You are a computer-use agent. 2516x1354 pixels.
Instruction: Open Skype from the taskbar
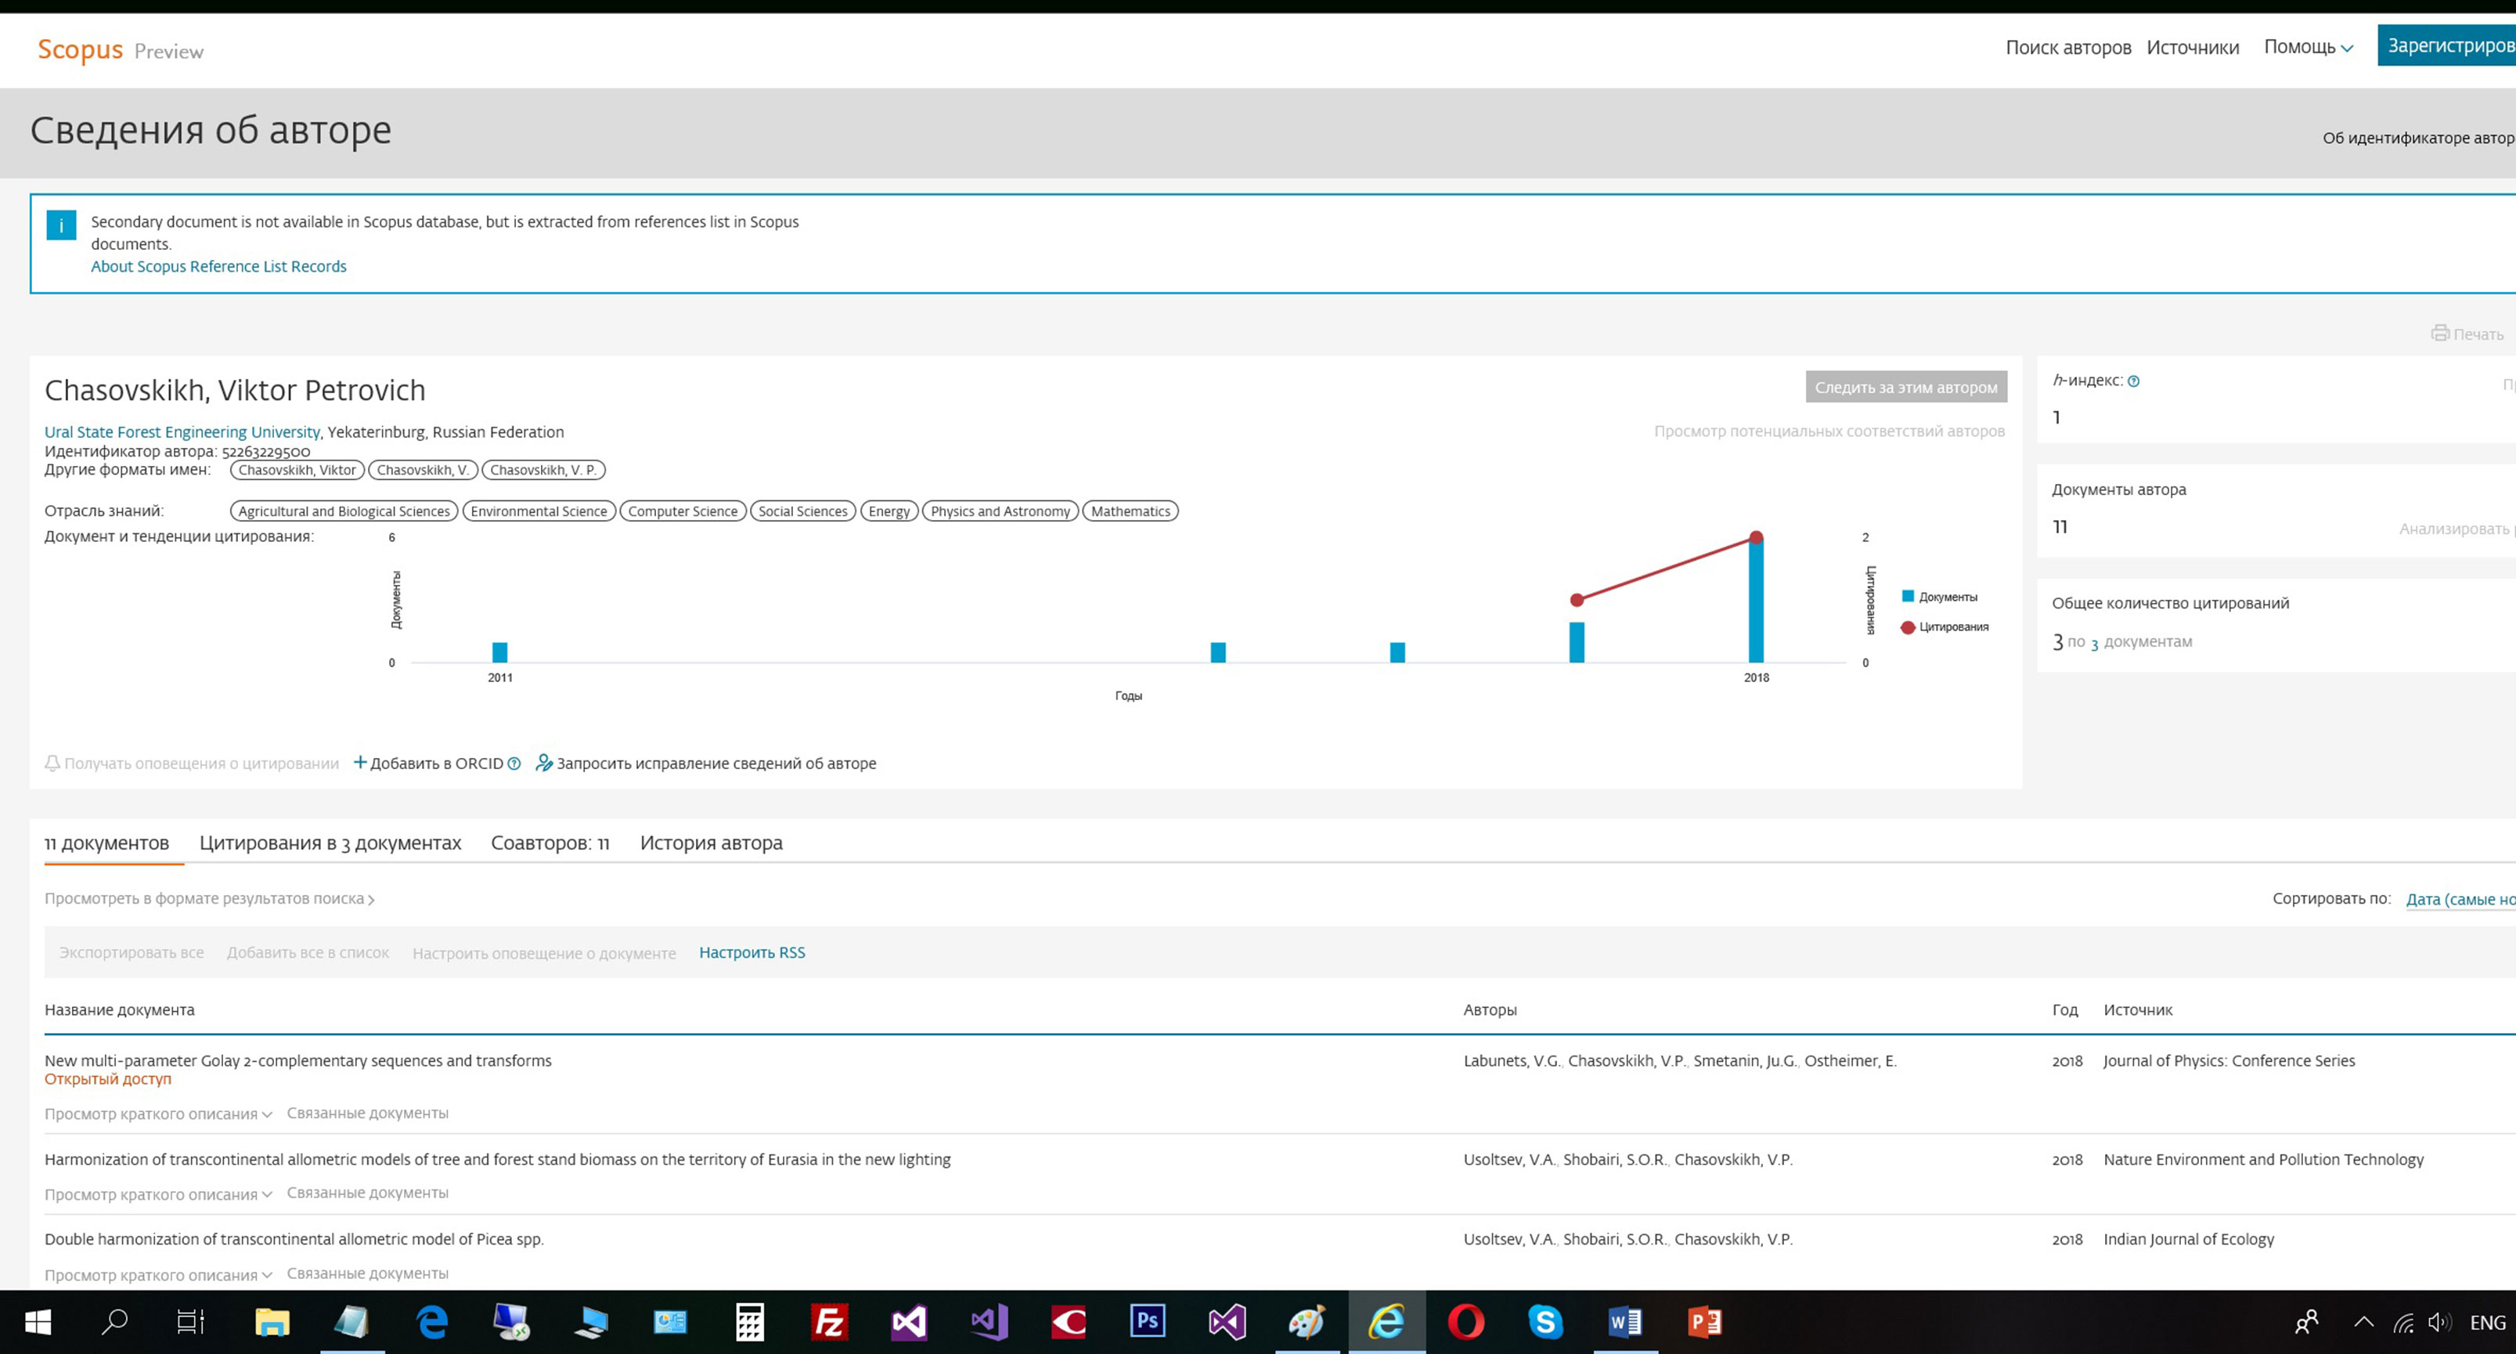1545,1322
